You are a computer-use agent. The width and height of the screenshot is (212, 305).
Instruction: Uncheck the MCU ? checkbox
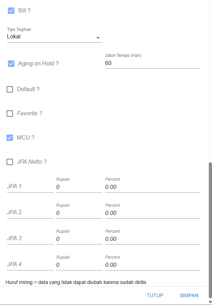click(10, 138)
